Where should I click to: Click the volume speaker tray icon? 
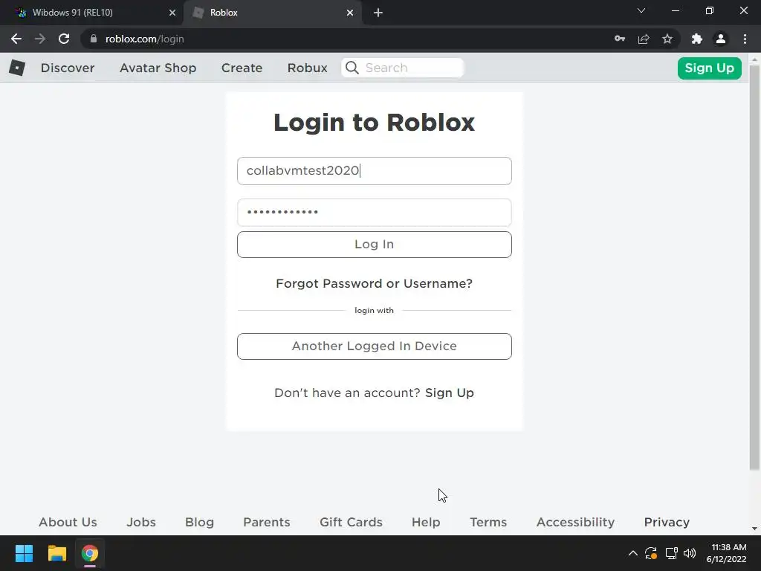[690, 553]
